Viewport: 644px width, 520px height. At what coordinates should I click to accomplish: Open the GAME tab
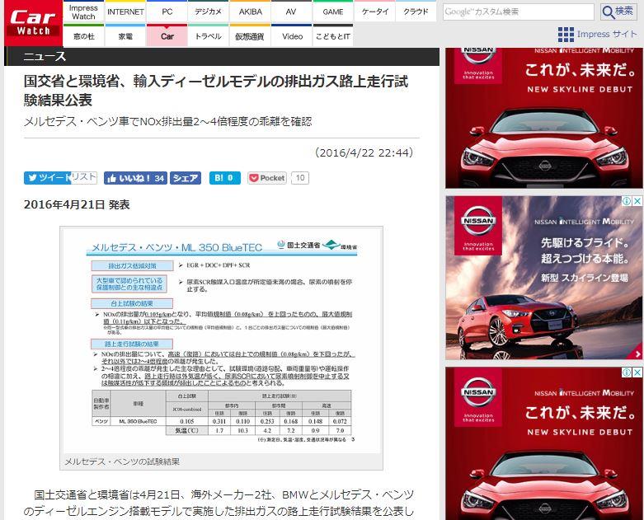click(x=332, y=12)
